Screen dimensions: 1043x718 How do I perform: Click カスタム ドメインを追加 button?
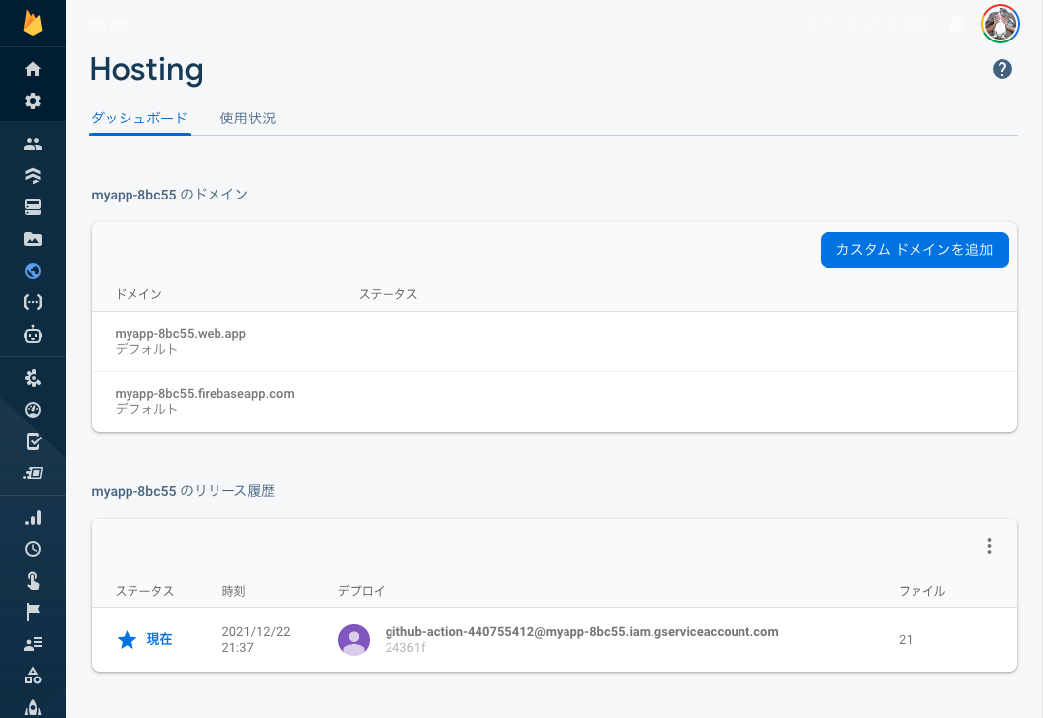click(x=914, y=250)
